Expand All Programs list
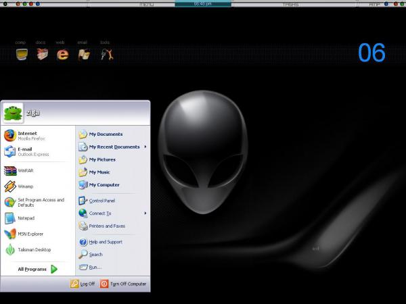The width and height of the screenshot is (406, 304). pos(38,269)
